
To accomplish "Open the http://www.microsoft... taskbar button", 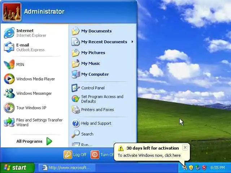I will [x=67, y=168].
